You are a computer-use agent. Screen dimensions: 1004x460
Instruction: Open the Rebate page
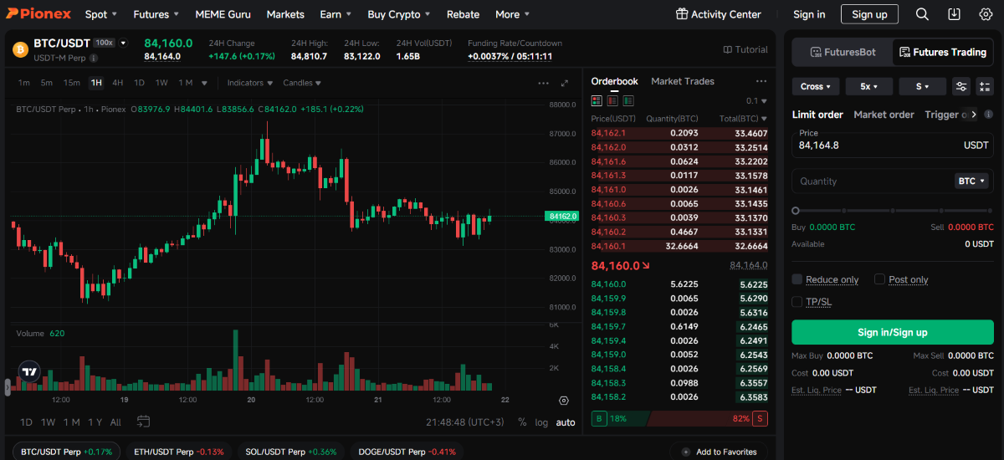pos(463,14)
